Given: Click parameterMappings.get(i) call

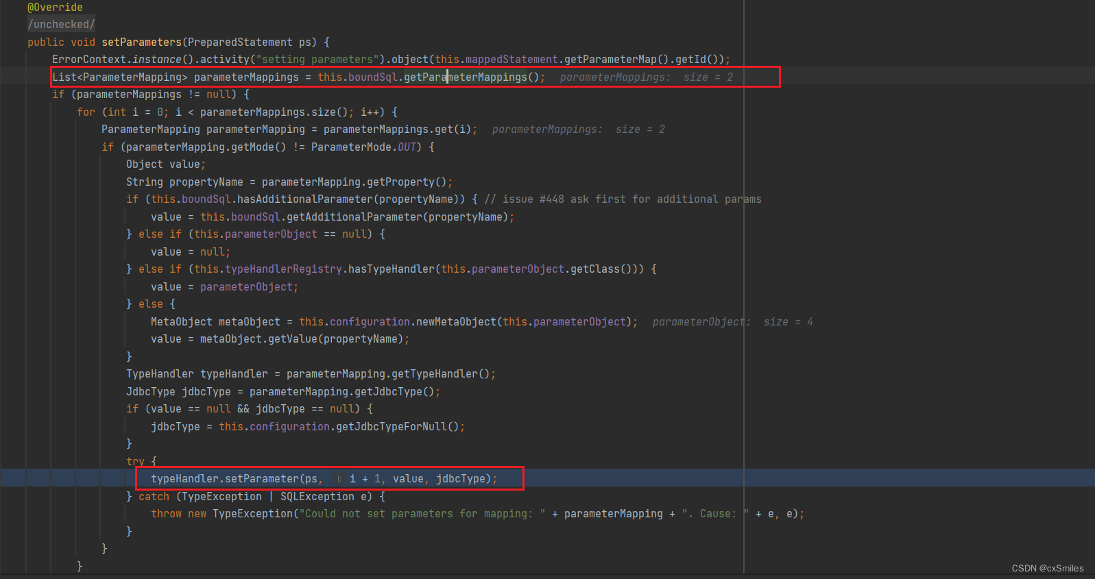Looking at the screenshot, I should (398, 129).
